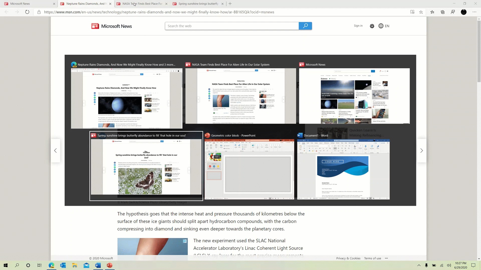Select Geometric color block PowerPoint thumbnail
481x270 pixels.
coord(249,169)
